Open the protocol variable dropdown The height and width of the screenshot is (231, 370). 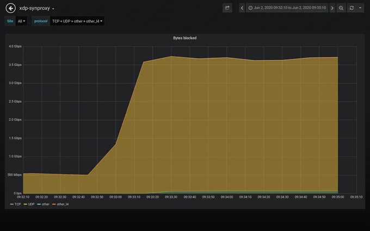tap(77, 21)
